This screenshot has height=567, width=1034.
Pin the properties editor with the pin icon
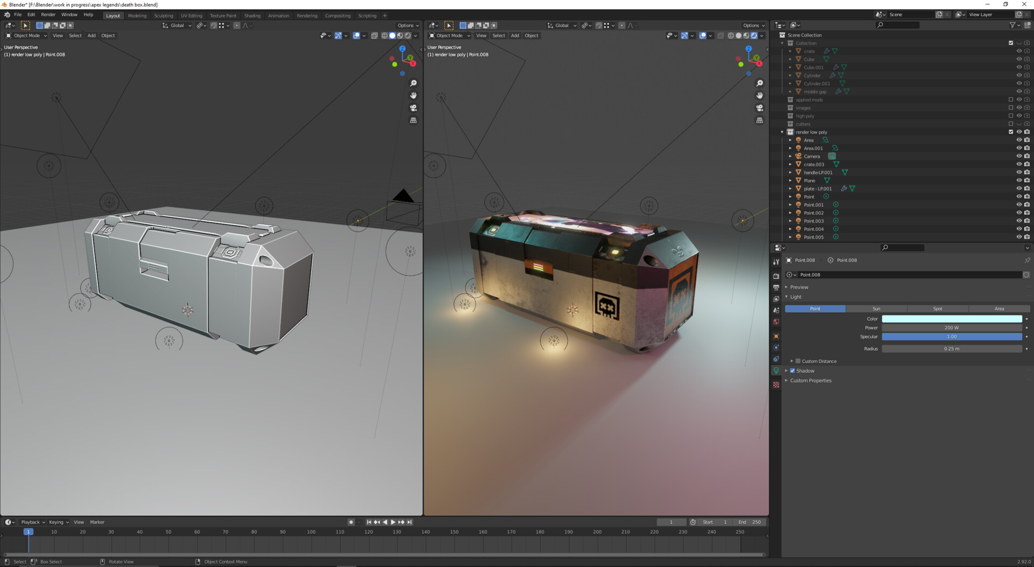pyautogui.click(x=1027, y=260)
